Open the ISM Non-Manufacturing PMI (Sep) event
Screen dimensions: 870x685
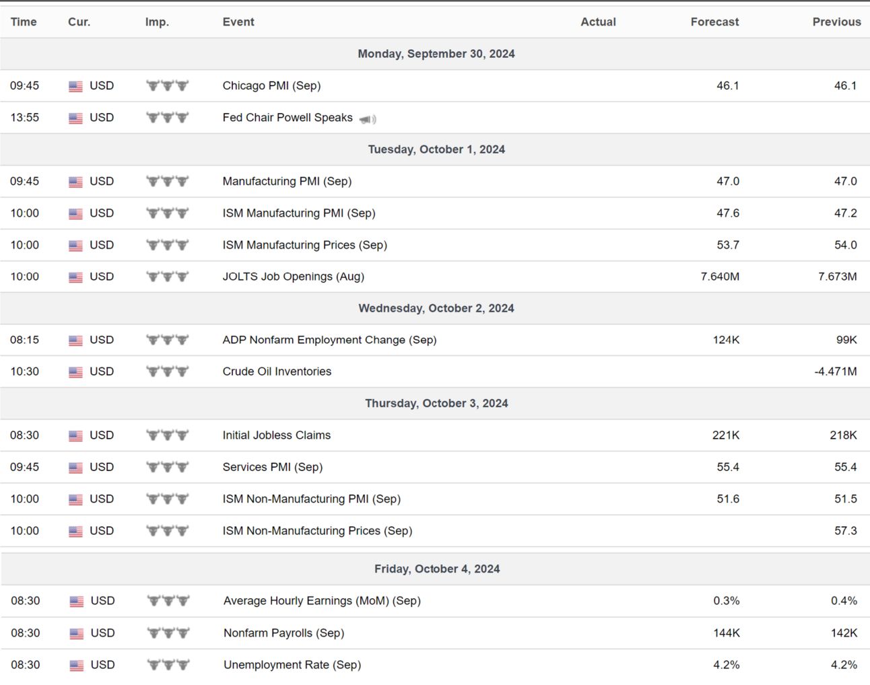click(311, 499)
